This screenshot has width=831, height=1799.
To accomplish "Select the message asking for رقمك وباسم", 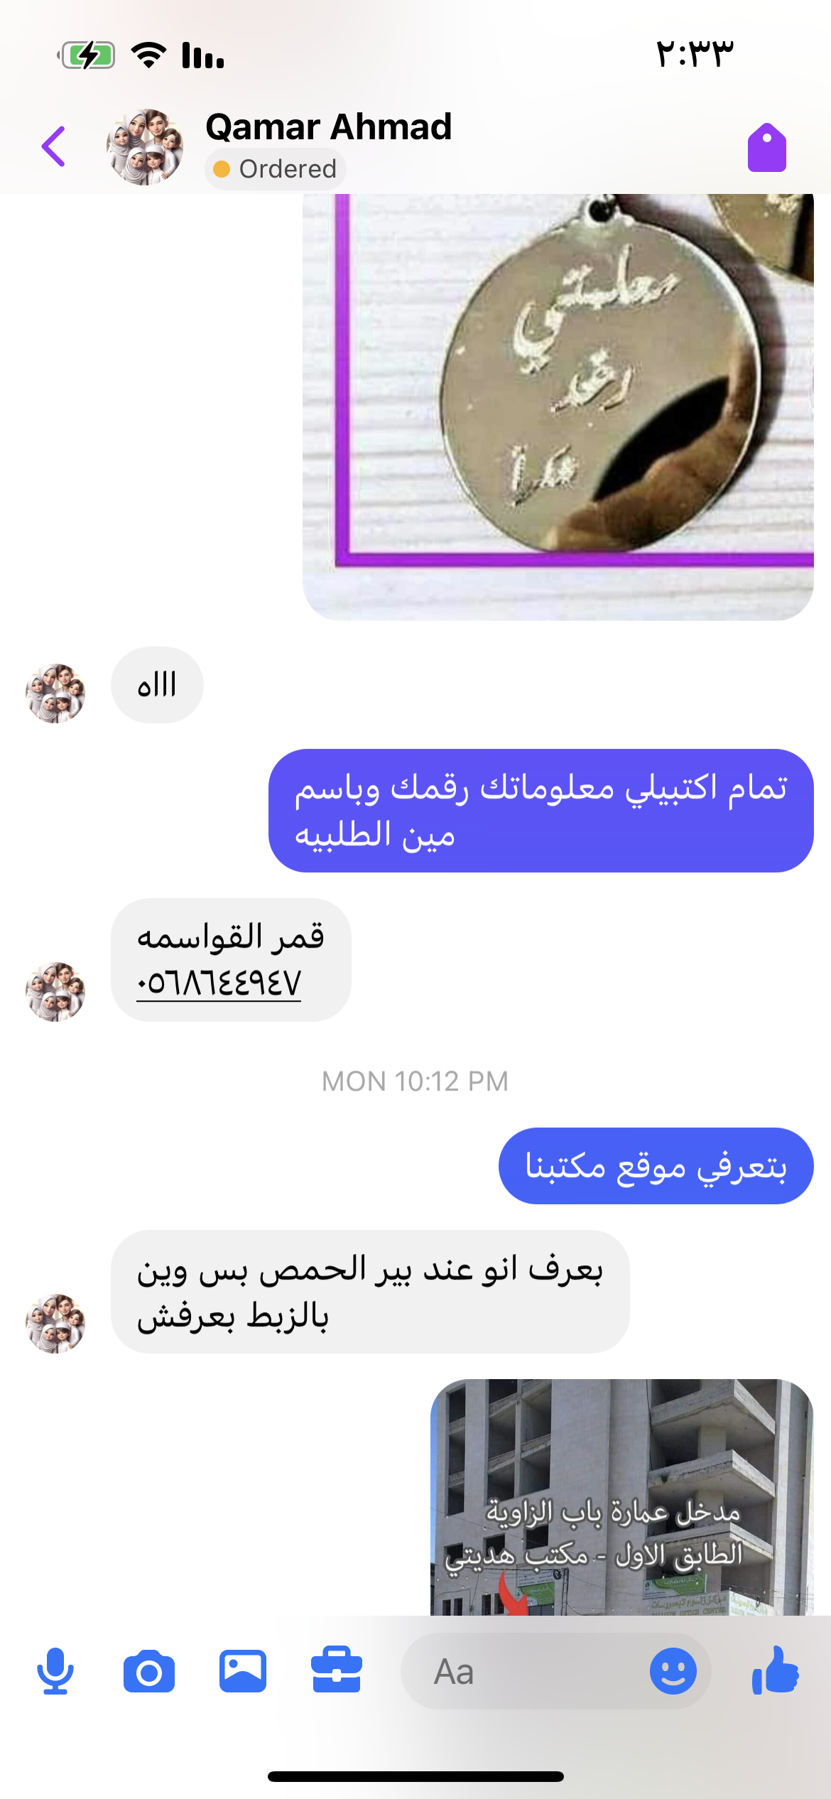I will pyautogui.click(x=541, y=811).
